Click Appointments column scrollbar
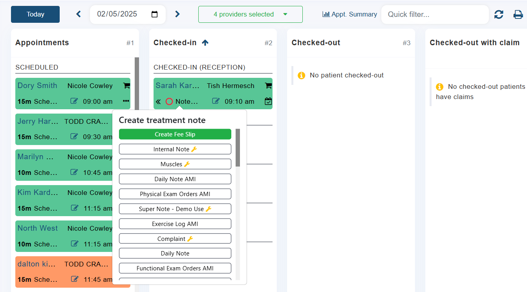527x292 pixels. click(x=137, y=84)
